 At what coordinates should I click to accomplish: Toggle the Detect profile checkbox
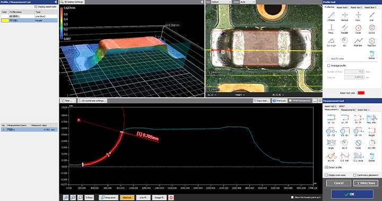click(x=326, y=167)
